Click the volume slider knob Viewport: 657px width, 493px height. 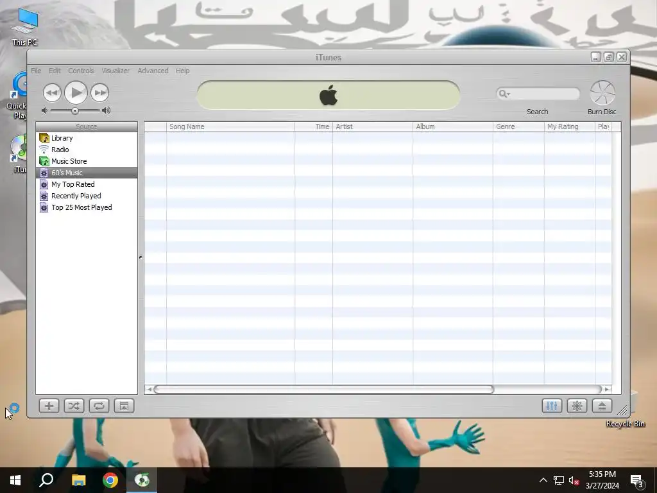74,110
